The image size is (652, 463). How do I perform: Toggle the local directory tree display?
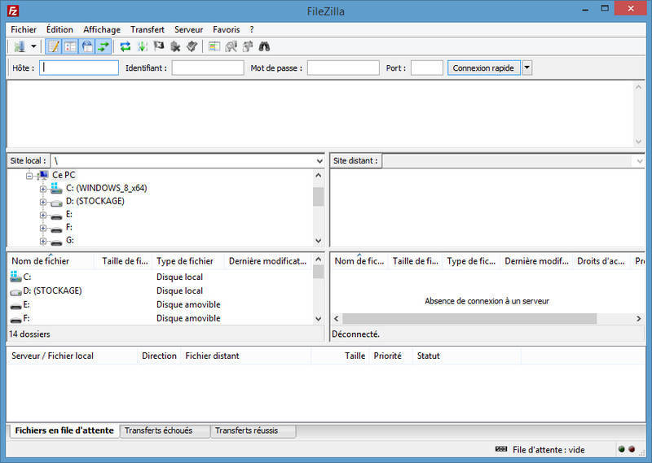point(70,46)
